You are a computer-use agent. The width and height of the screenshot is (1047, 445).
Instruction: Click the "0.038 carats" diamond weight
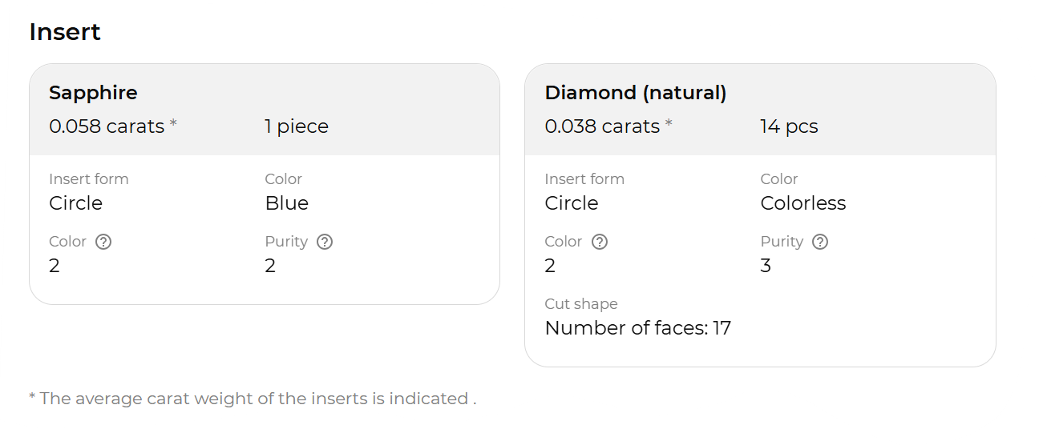602,126
